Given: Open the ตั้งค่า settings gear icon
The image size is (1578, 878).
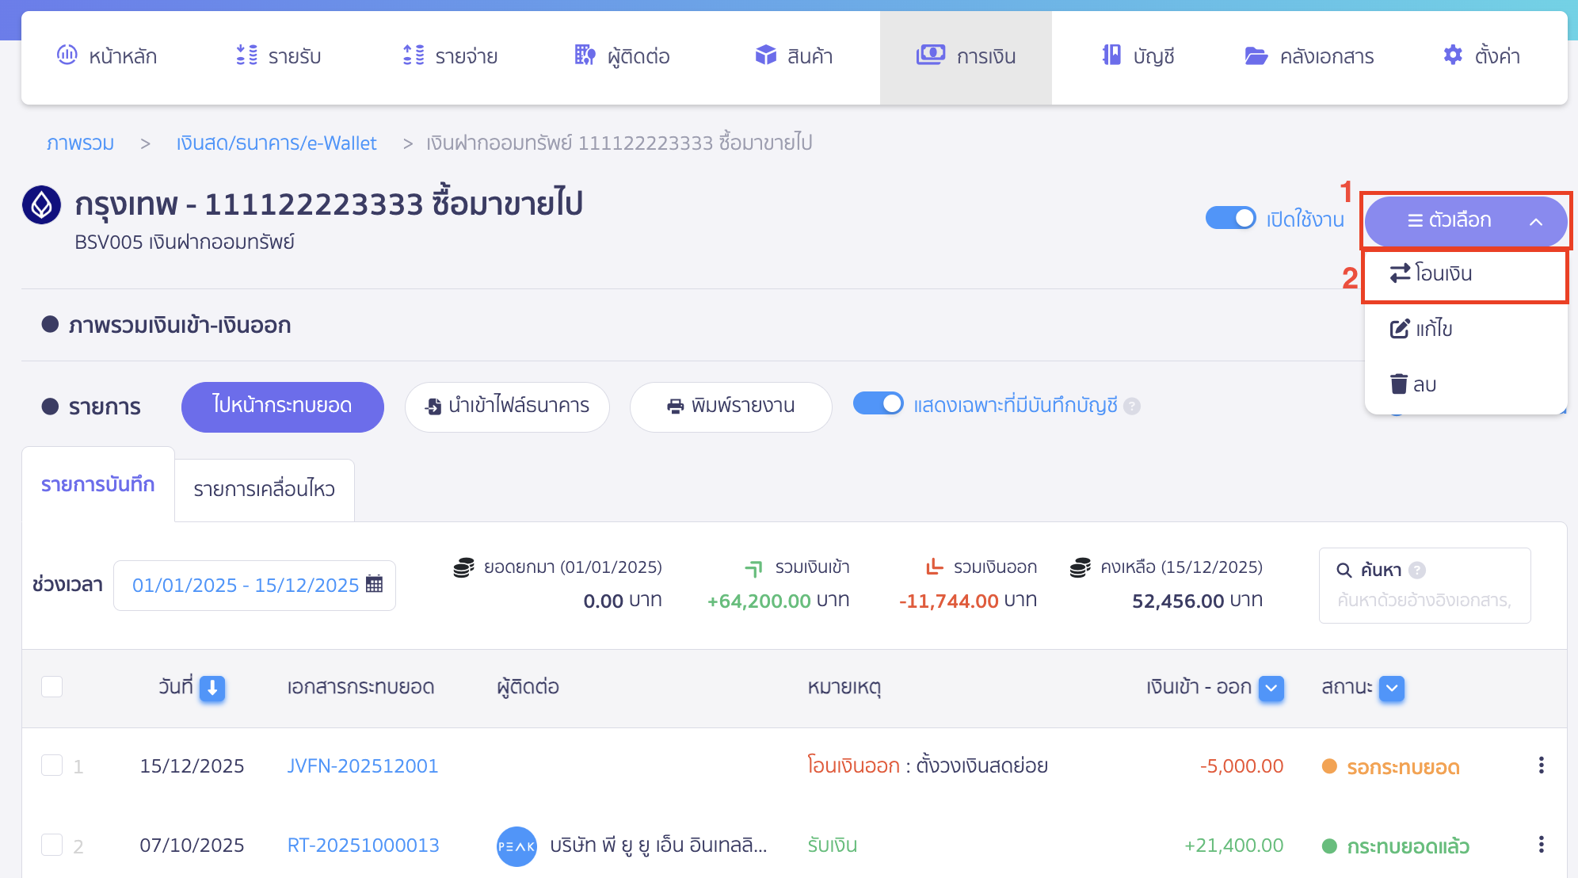Looking at the screenshot, I should tap(1453, 55).
